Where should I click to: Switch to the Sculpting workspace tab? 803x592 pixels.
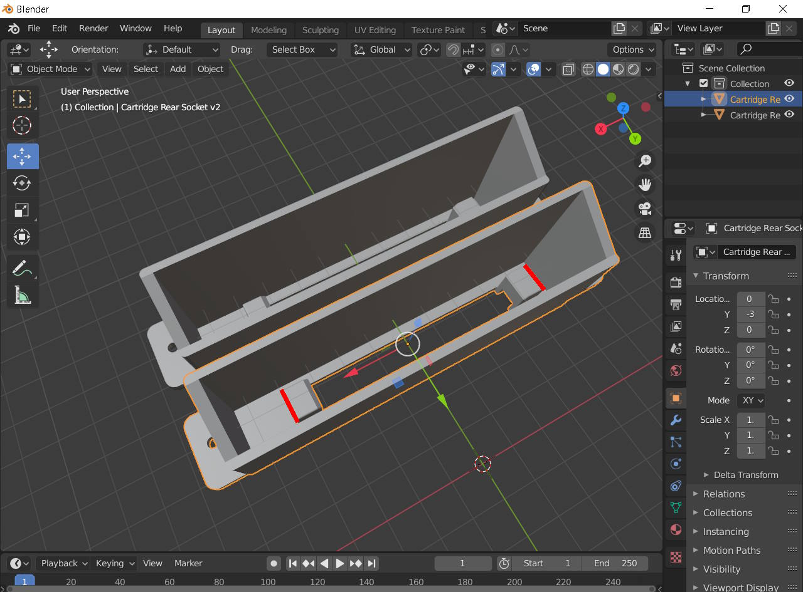coord(320,29)
